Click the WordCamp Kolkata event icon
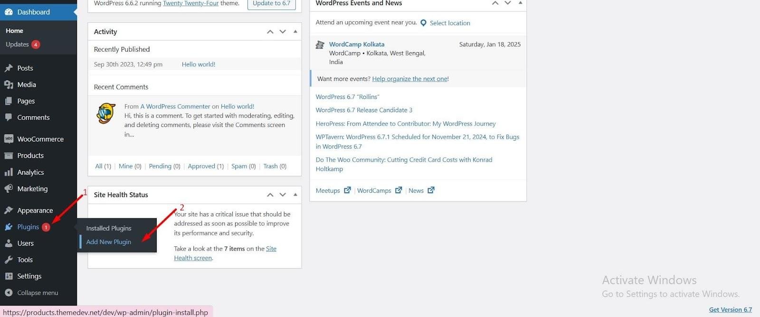The height and width of the screenshot is (317, 760). coord(320,45)
